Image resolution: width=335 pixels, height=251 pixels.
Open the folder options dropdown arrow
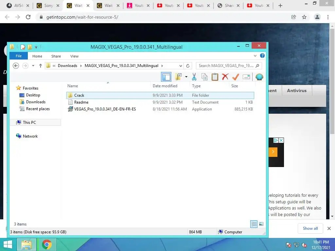click(186, 77)
